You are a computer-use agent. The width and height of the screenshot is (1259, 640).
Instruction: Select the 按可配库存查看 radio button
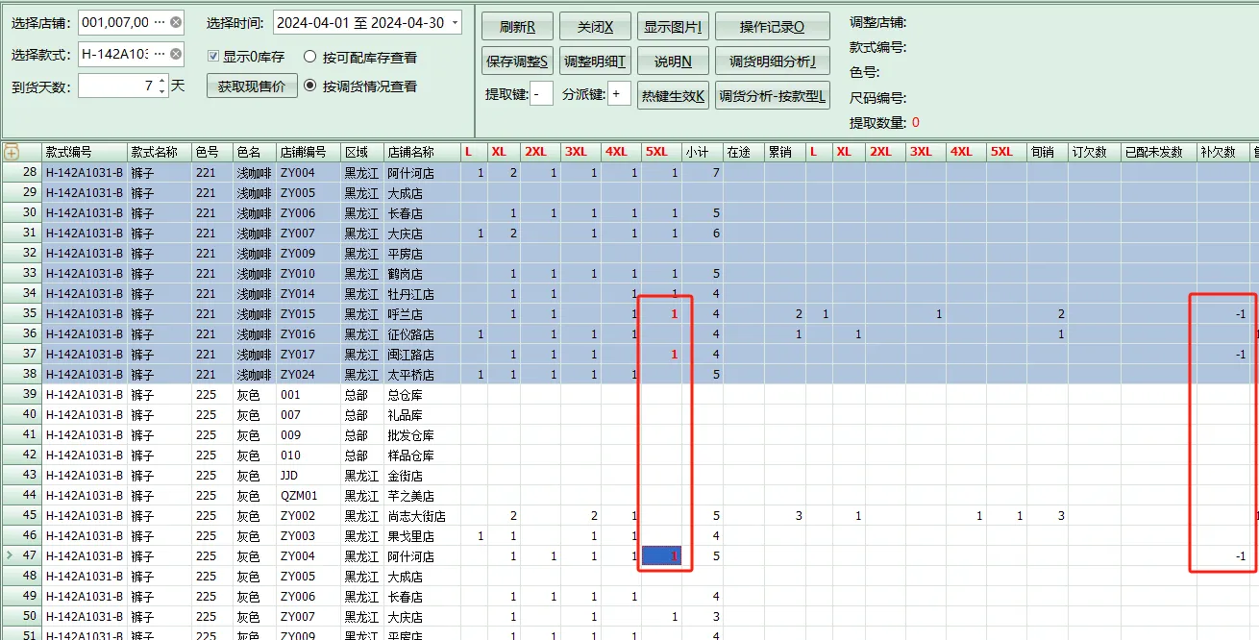[x=309, y=56]
